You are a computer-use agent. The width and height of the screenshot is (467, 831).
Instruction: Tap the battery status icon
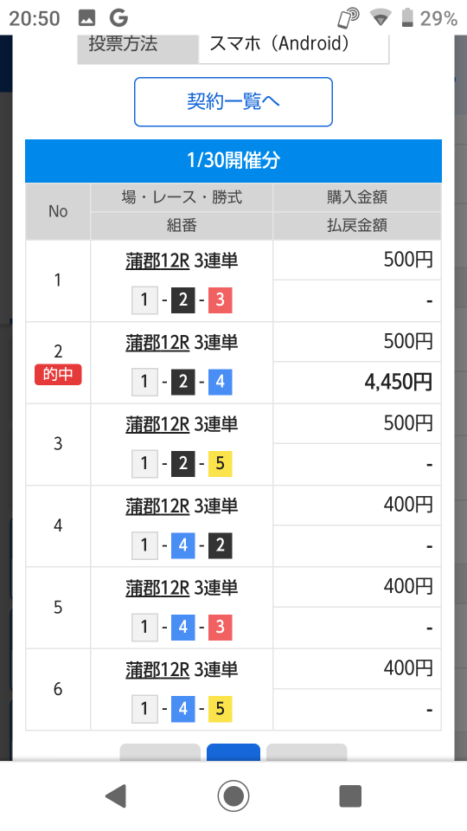coord(406,17)
